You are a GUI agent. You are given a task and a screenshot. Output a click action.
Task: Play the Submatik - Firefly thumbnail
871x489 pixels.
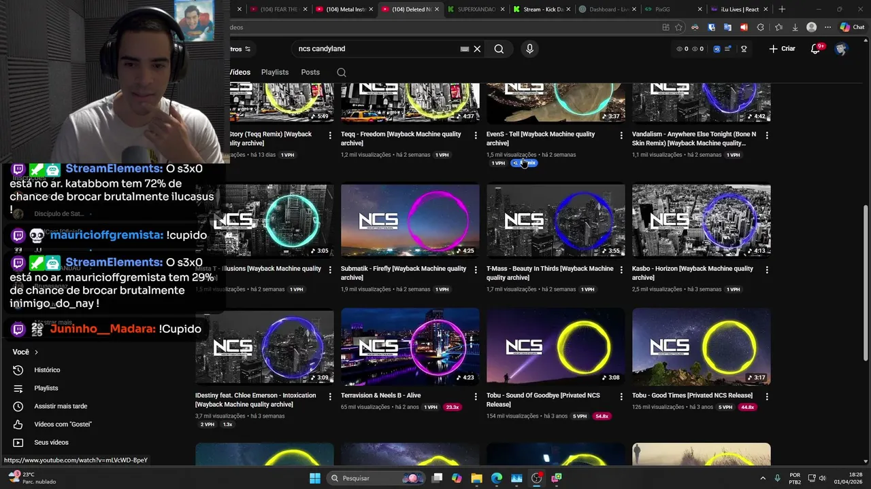point(410,221)
